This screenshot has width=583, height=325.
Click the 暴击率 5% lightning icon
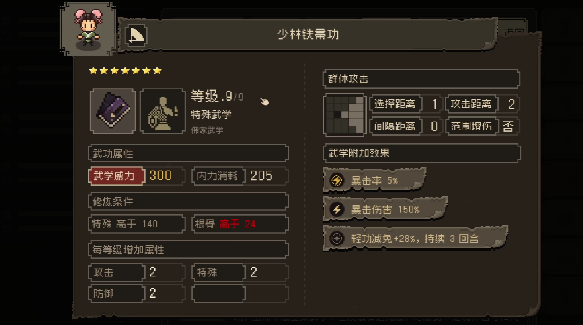336,180
